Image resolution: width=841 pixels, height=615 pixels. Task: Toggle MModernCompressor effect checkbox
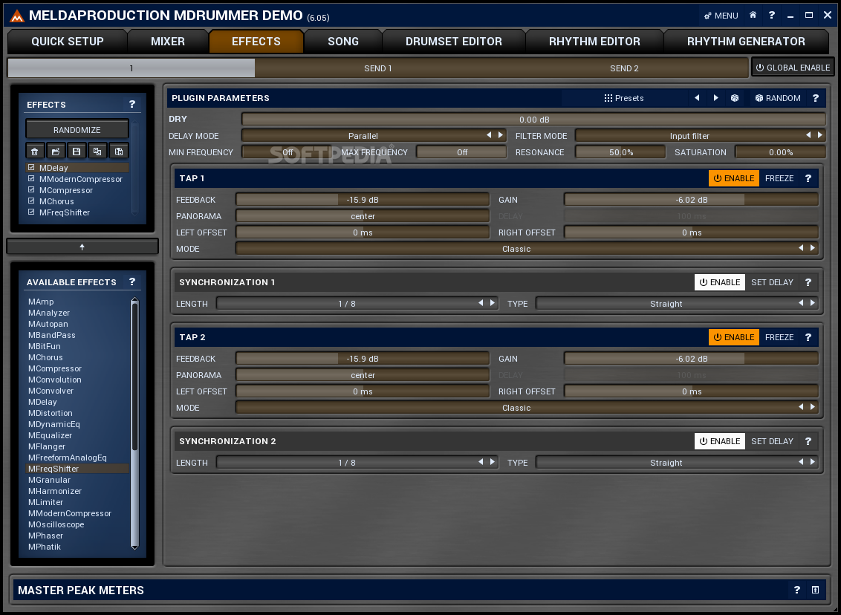[x=32, y=178]
